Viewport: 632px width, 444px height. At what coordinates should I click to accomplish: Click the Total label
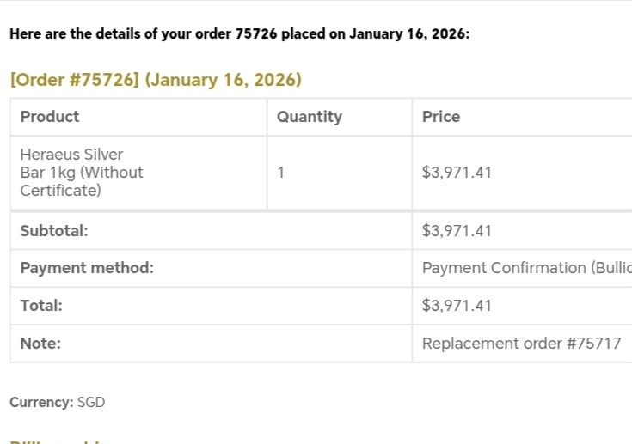[x=41, y=306]
